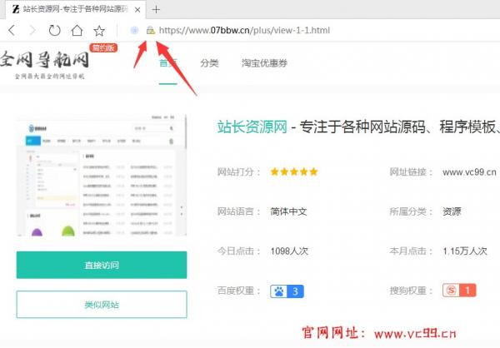Click the 1098人次 today clicks value
Screen dimensions: 500x348
(289, 251)
